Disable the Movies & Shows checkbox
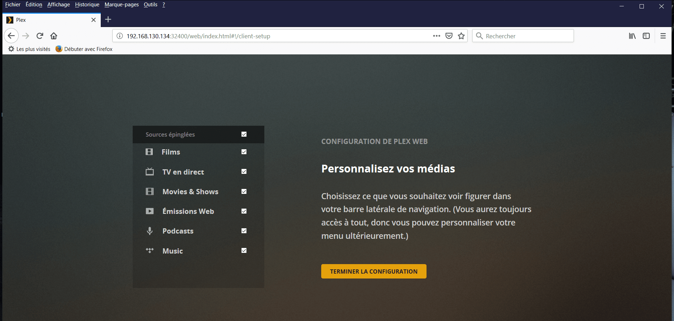Viewport: 674px width, 321px height. point(244,191)
